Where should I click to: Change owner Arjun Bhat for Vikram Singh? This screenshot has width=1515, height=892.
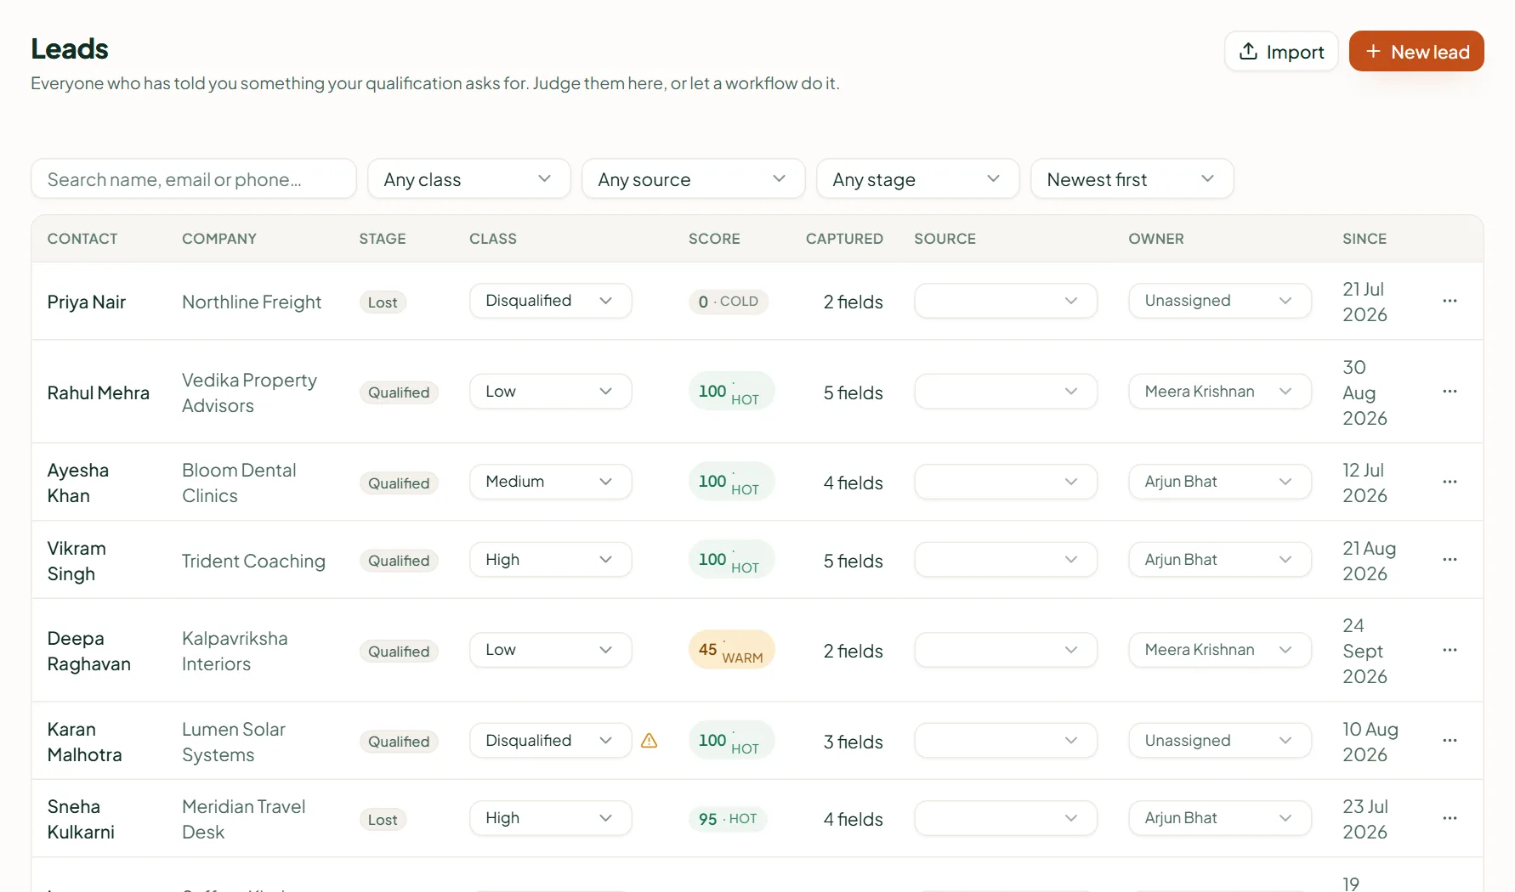(x=1220, y=560)
